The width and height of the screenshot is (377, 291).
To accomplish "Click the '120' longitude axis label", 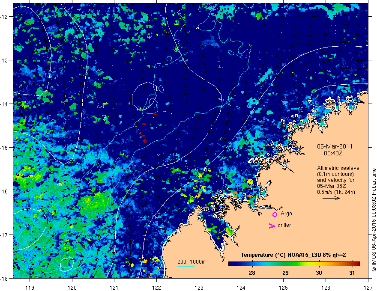I will coord(72,288).
